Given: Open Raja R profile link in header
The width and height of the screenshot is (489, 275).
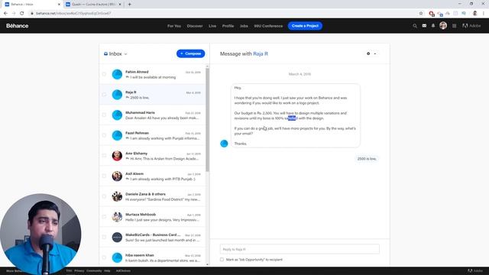Looking at the screenshot, I should tap(261, 53).
